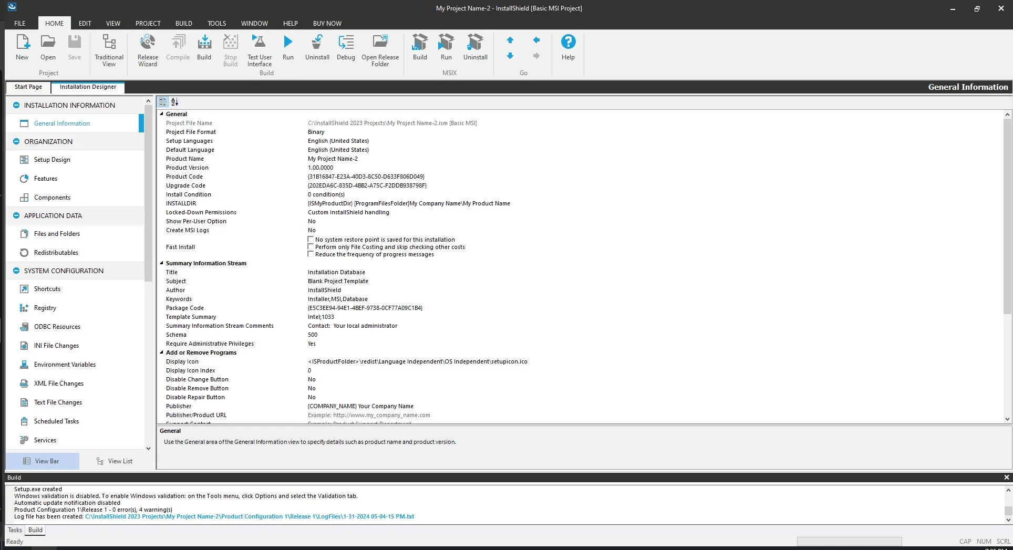This screenshot has height=550, width=1013.
Task: Collapse the Summary Information Stream section
Action: pyautogui.click(x=161, y=263)
